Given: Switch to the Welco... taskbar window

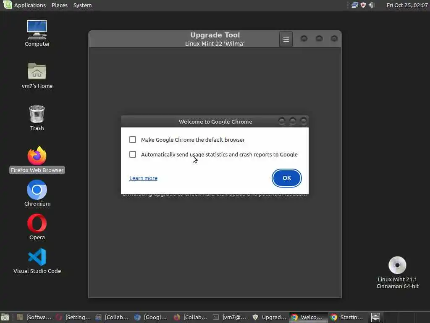Looking at the screenshot, I should pyautogui.click(x=309, y=317).
